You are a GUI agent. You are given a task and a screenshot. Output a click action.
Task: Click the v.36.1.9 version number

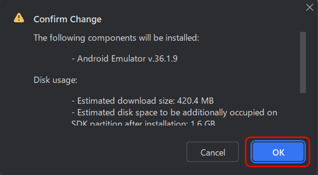coord(163,59)
